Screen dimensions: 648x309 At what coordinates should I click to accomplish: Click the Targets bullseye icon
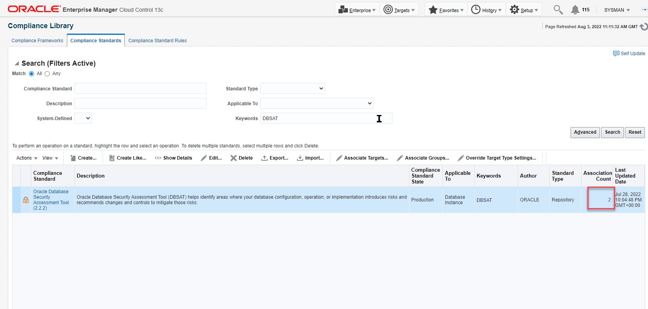pyautogui.click(x=388, y=10)
